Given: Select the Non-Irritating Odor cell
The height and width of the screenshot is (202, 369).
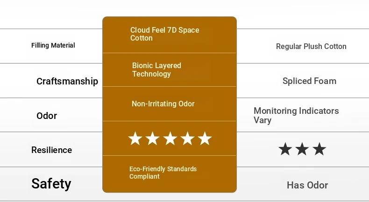Looking at the screenshot, I should 163,104.
